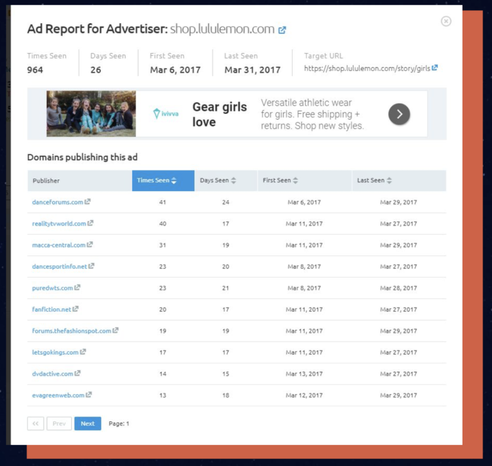
Task: Click external link icon next to fanfiction.net
Action: click(x=75, y=309)
